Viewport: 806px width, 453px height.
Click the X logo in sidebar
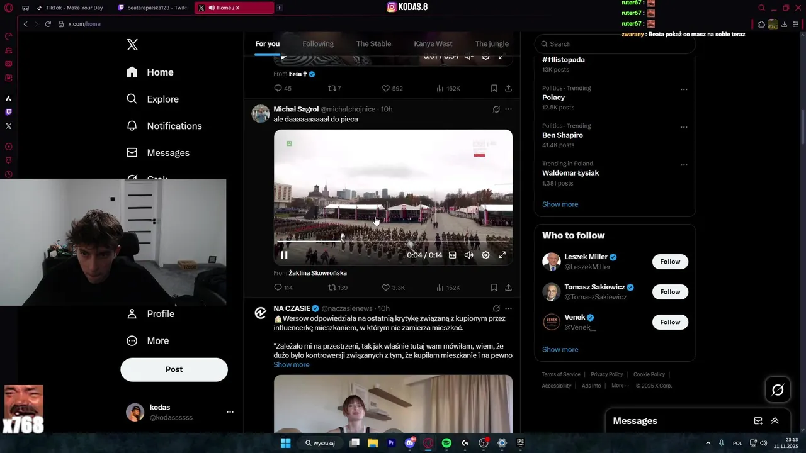pyautogui.click(x=132, y=45)
